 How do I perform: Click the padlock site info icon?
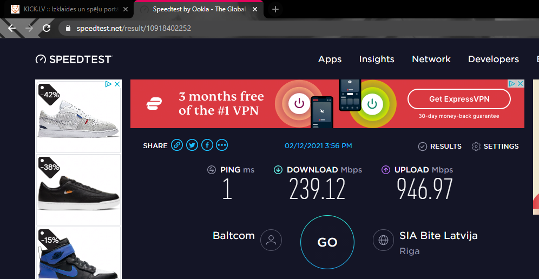(x=68, y=28)
